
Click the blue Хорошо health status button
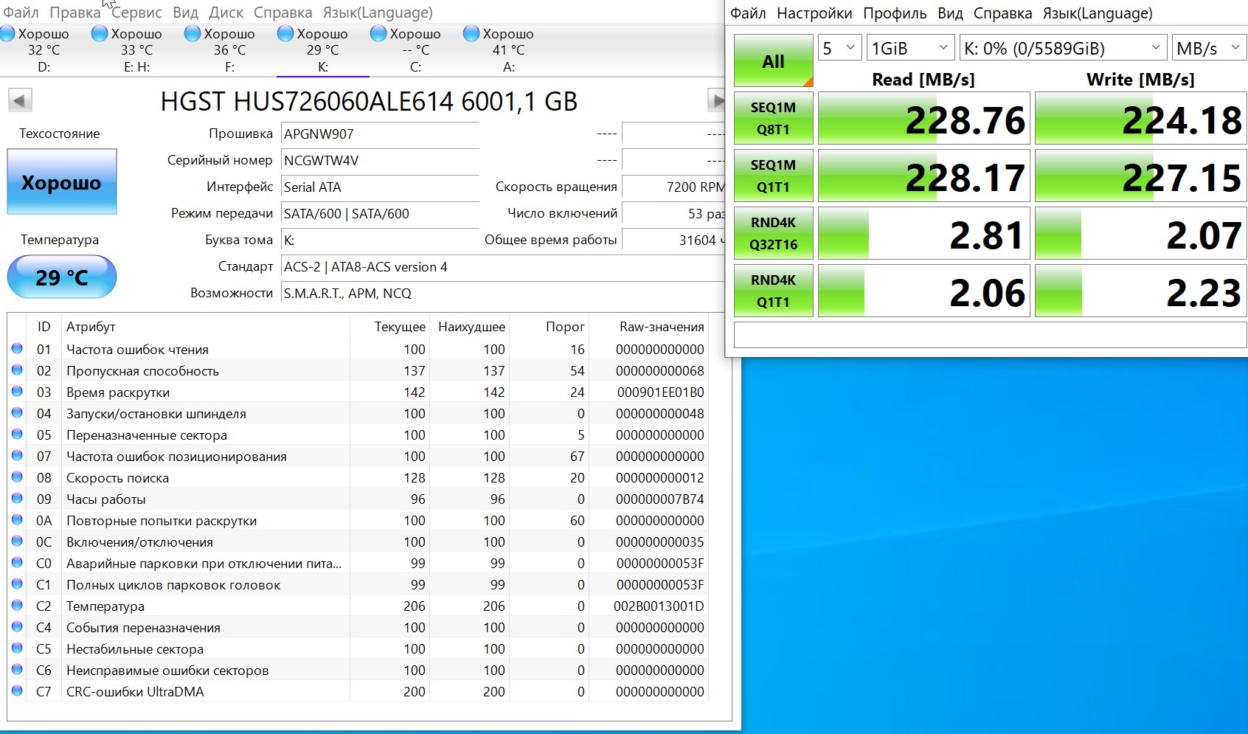62,182
